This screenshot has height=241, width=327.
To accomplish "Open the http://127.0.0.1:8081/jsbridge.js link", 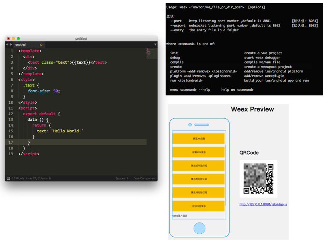I will click(263, 204).
